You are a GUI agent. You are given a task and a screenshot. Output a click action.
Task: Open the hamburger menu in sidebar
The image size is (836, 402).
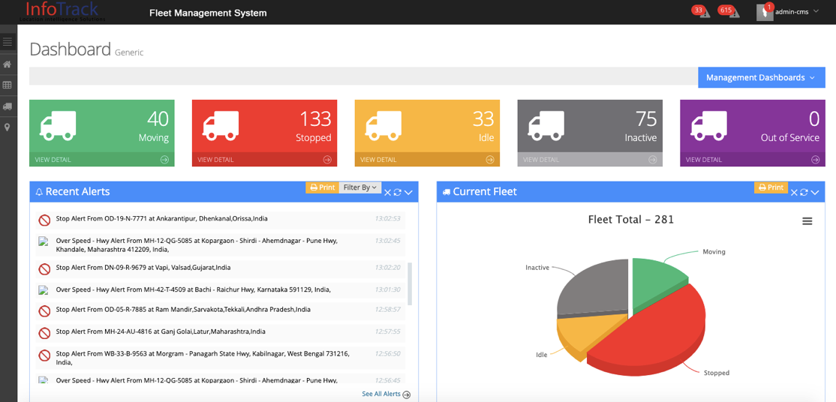(8, 41)
